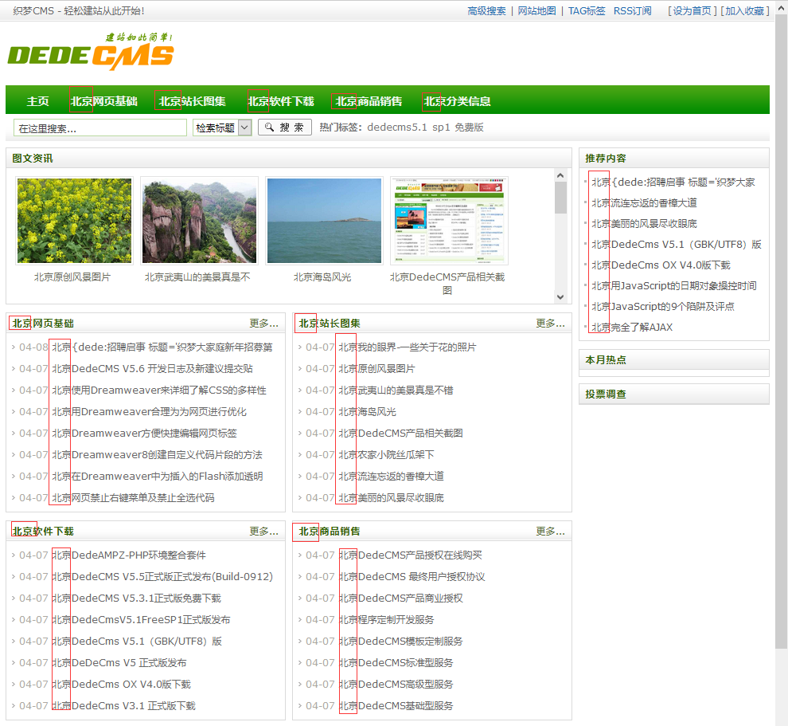Click 加入收藏 in the top right
This screenshot has width=788, height=726.
click(x=743, y=11)
